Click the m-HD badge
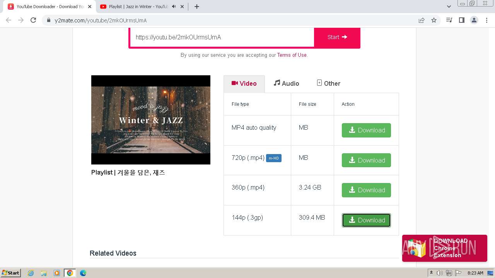The width and height of the screenshot is (495, 278). click(274, 158)
